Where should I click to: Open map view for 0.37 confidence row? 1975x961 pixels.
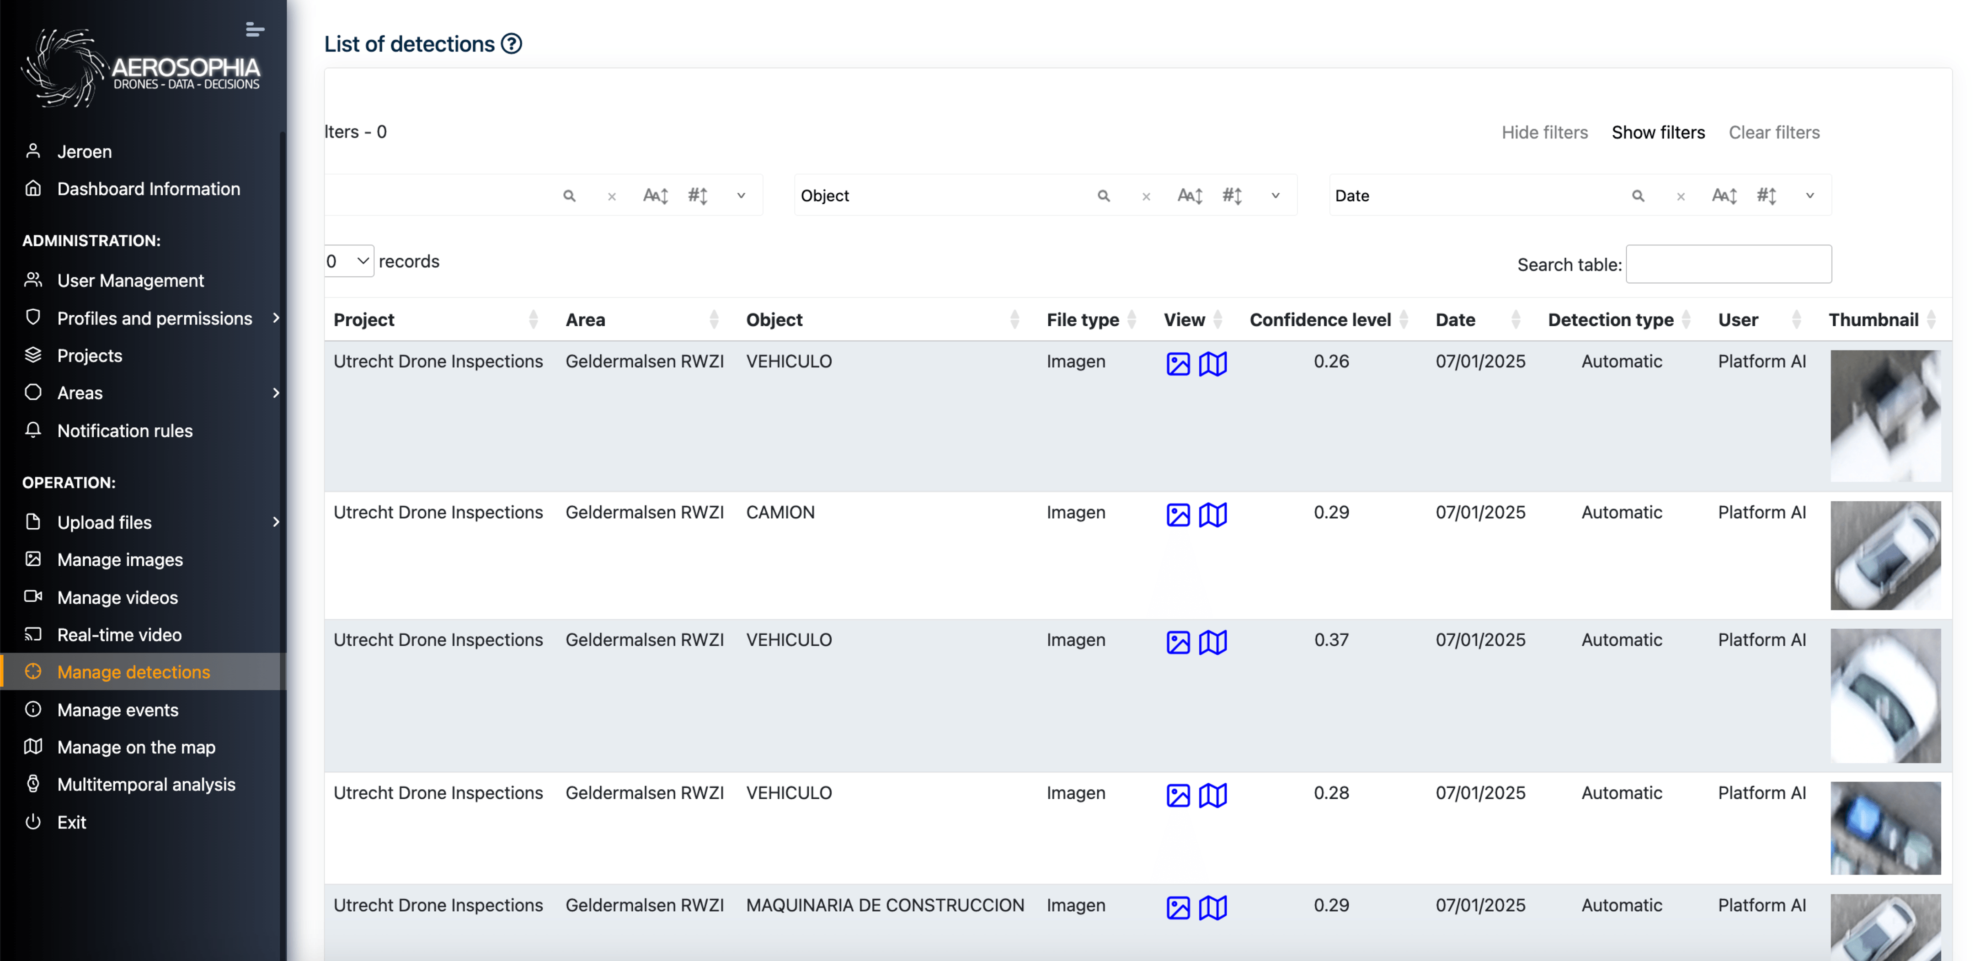click(1212, 642)
